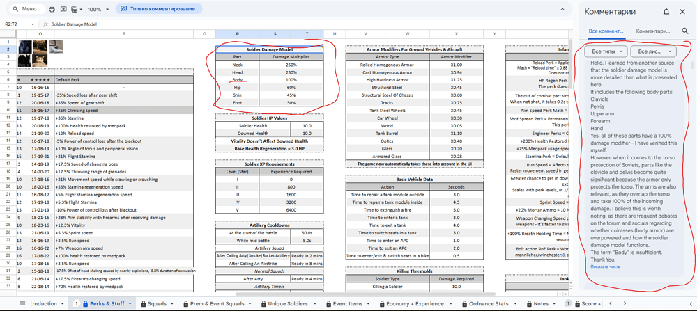Click the print icon in the toolbar
The width and height of the screenshot is (697, 311).
52,9
